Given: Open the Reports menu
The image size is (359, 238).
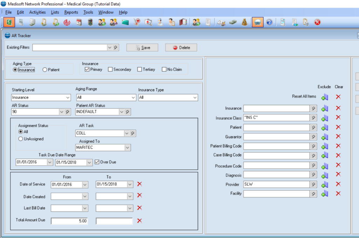Looking at the screenshot, I should click(x=71, y=12).
